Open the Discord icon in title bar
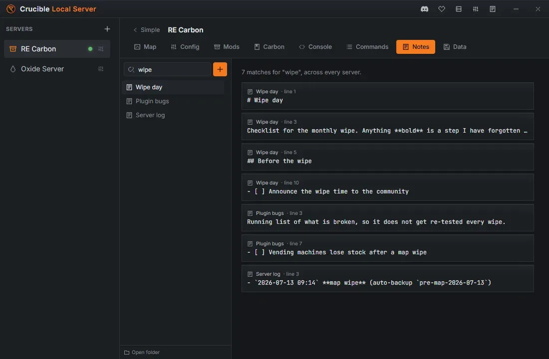Screen dimensions: 549x359 (x=424, y=9)
